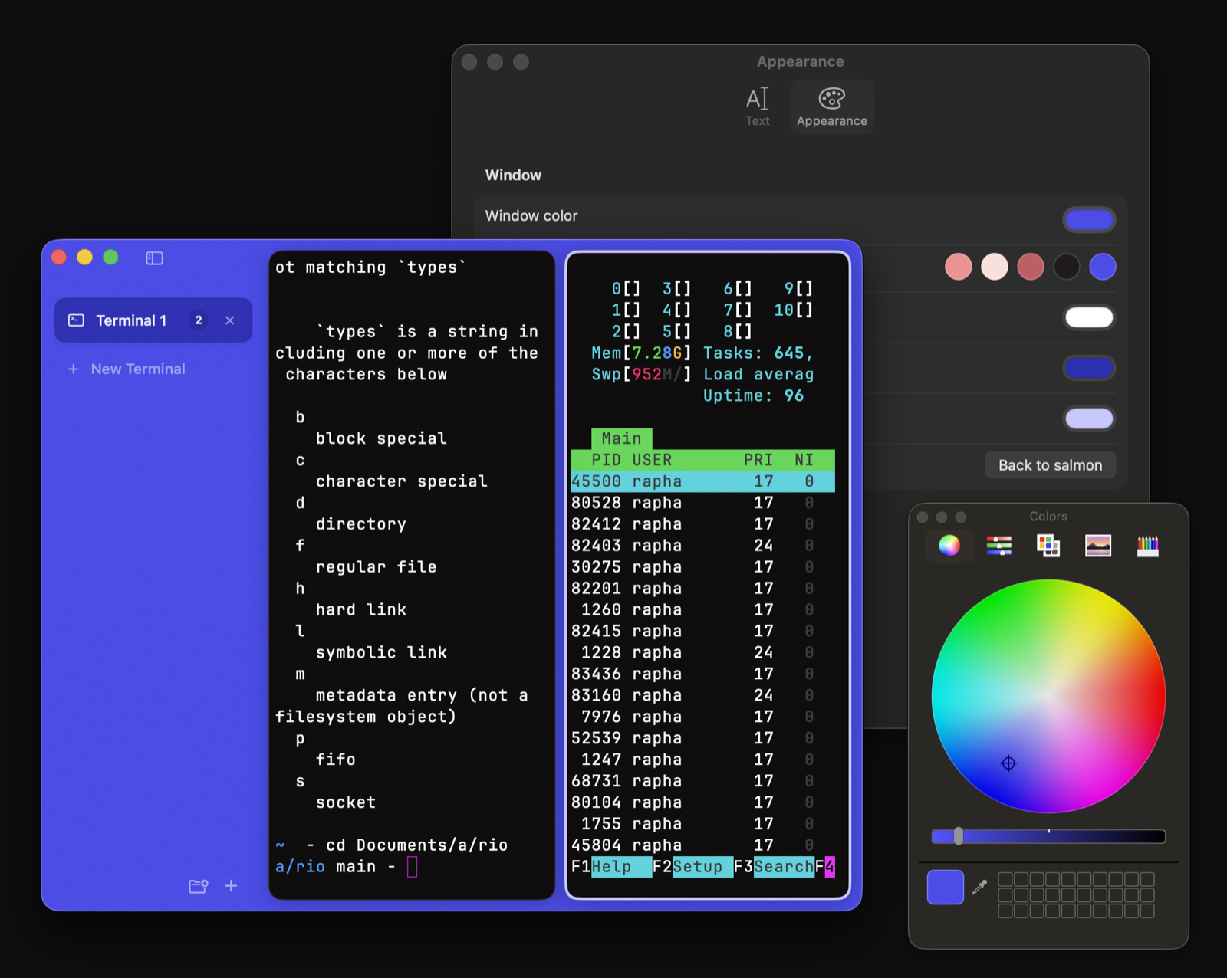1227x978 pixels.
Task: Select the image palettes picker mode
Action: click(1098, 546)
